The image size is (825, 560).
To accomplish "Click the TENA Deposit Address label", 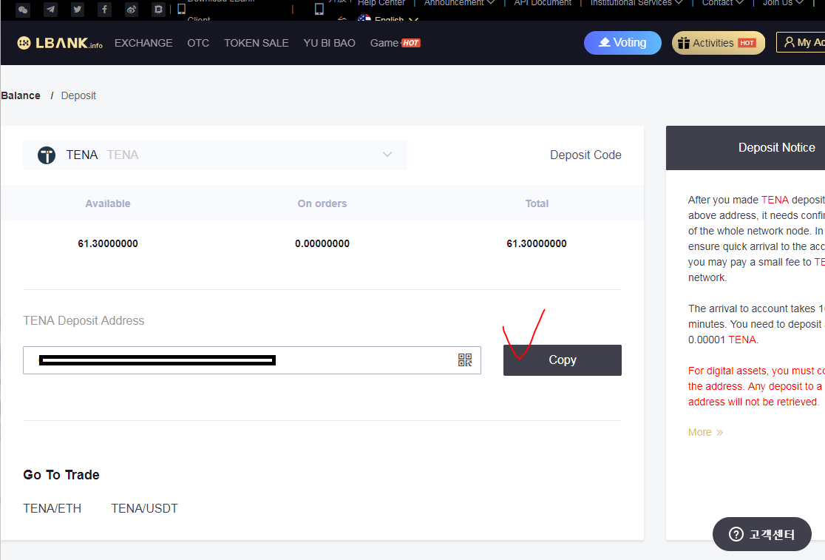I will (84, 320).
